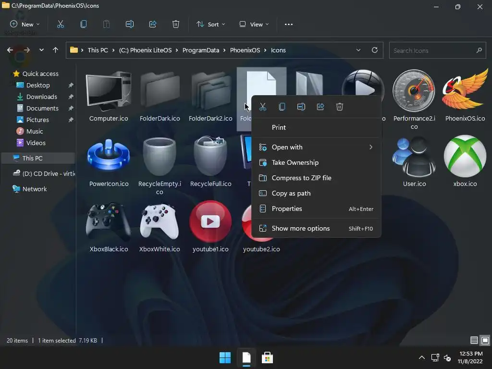492x369 pixels.
Task: Choose Show more options
Action: click(x=316, y=228)
